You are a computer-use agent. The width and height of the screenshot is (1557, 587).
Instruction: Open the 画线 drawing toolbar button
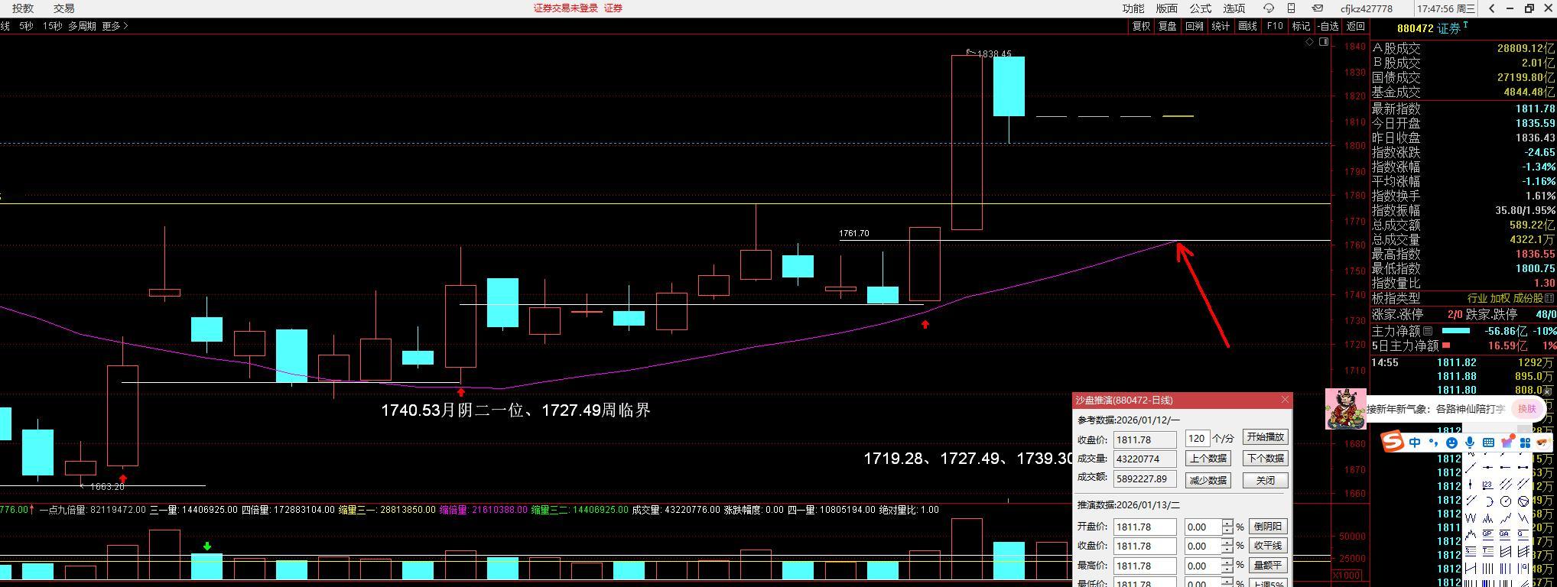1247,26
